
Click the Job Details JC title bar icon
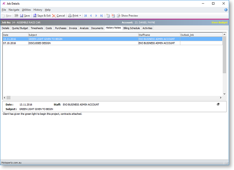tap(4, 3)
